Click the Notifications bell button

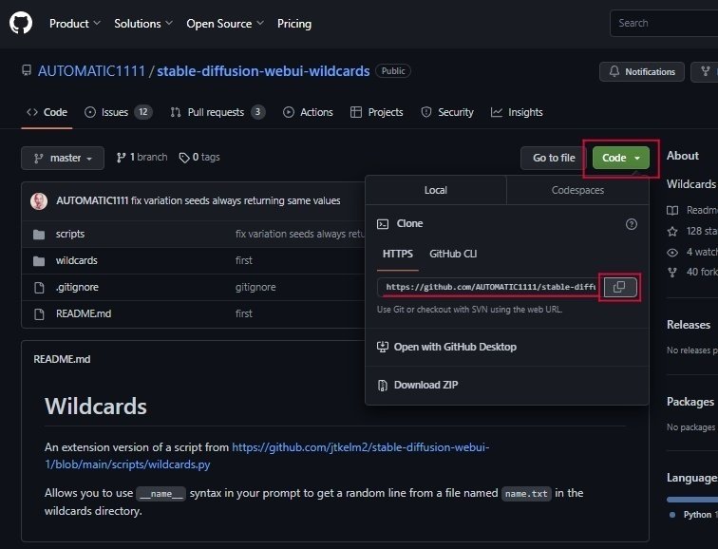tap(642, 71)
